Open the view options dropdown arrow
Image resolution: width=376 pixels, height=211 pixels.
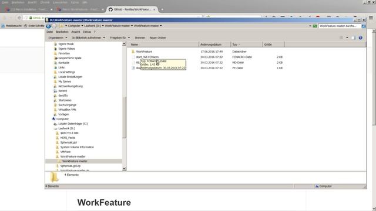coord(347,38)
